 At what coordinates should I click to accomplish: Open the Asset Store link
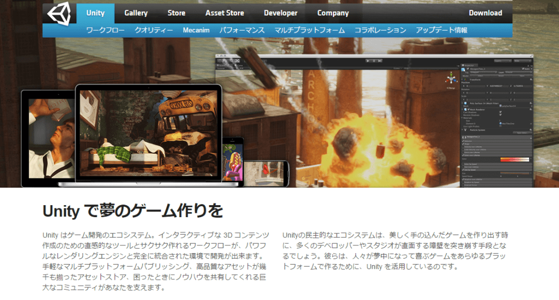[224, 13]
